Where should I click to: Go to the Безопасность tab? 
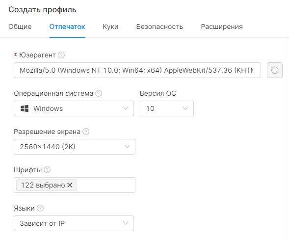pos(159,27)
